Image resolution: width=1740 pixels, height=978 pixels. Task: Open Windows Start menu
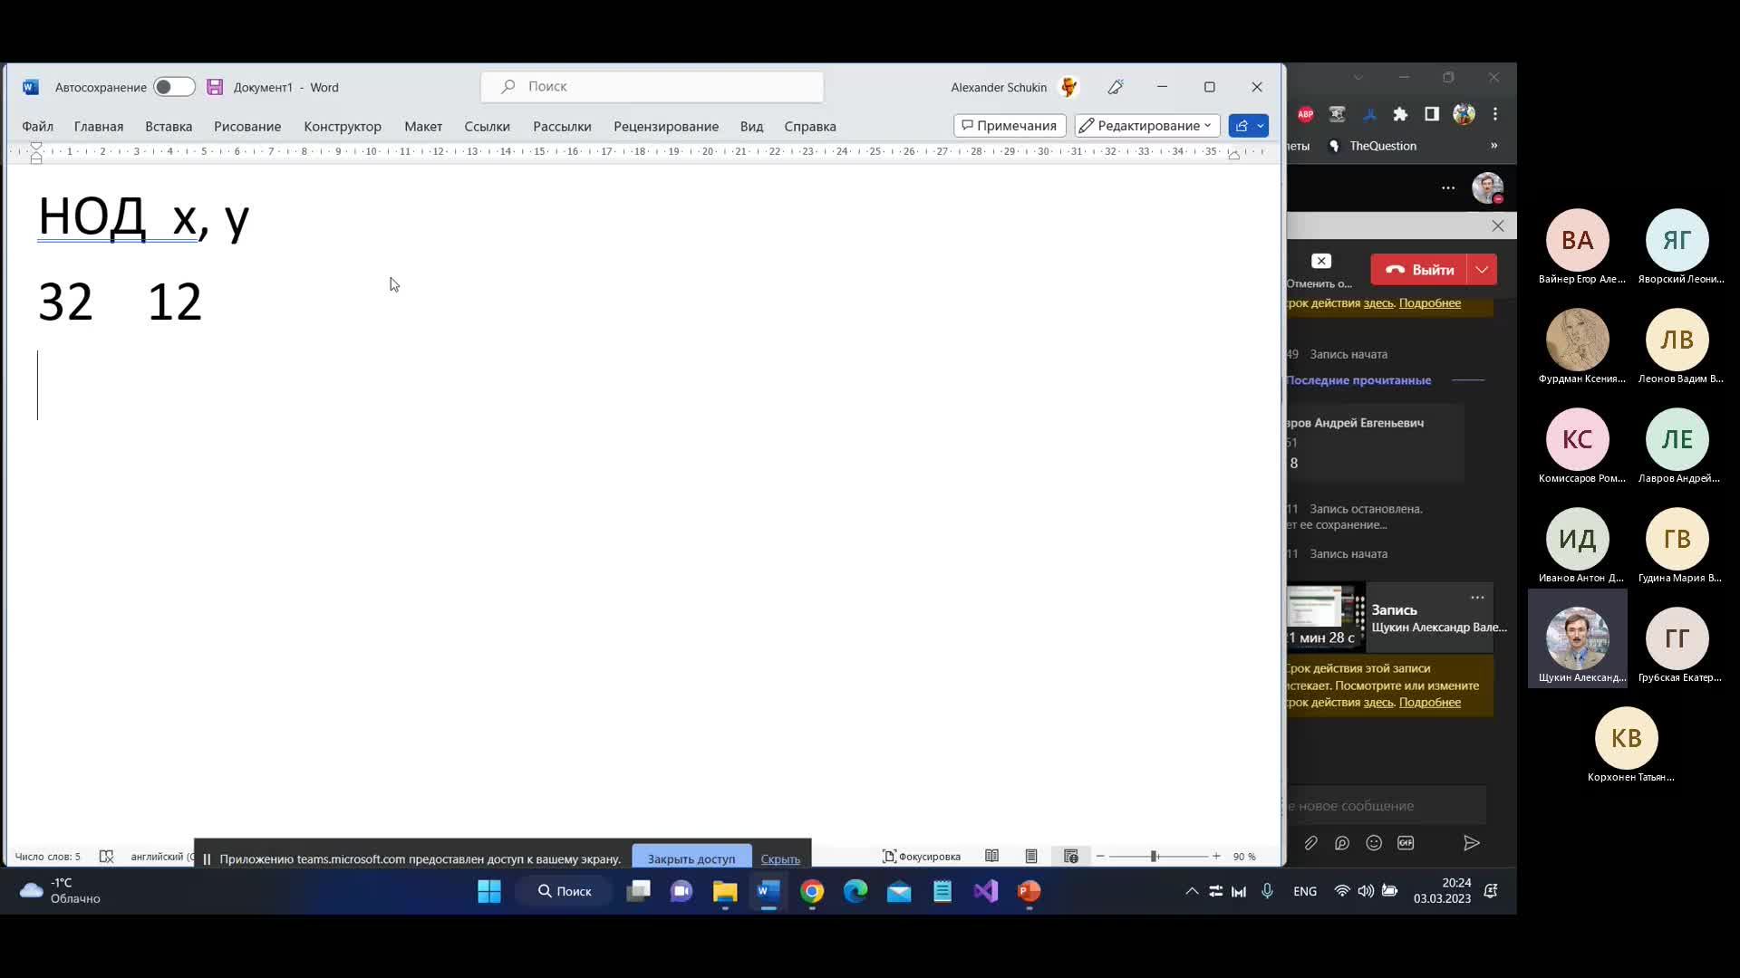[x=489, y=892]
